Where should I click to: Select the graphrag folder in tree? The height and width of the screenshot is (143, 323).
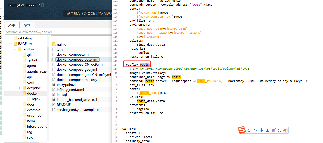[34, 115]
